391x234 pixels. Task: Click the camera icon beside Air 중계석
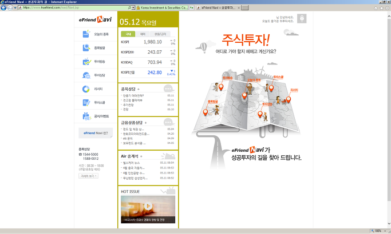[168, 156]
